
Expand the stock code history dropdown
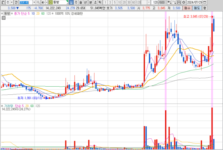click(x=34, y=2)
